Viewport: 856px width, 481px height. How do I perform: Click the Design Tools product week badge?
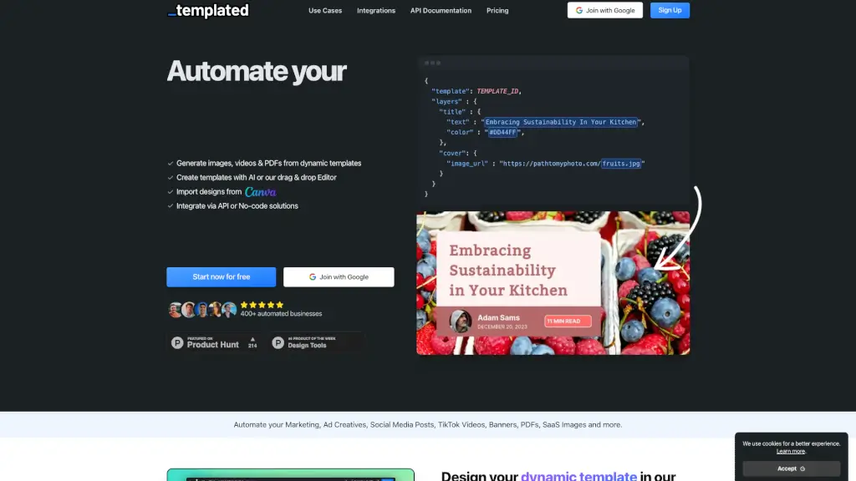click(307, 343)
